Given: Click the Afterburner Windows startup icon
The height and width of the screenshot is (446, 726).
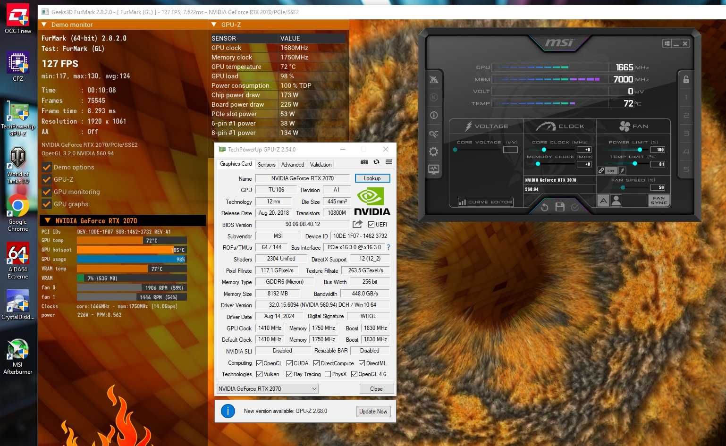Looking at the screenshot, I should (x=667, y=43).
